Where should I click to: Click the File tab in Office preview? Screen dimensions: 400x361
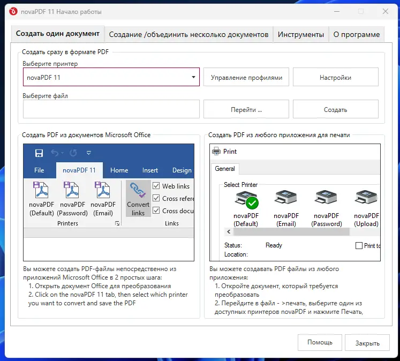pos(39,170)
